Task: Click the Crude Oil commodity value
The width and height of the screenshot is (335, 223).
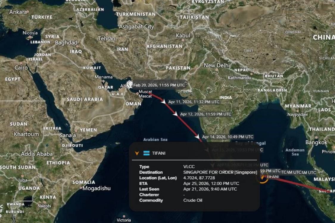Action: tap(193, 200)
